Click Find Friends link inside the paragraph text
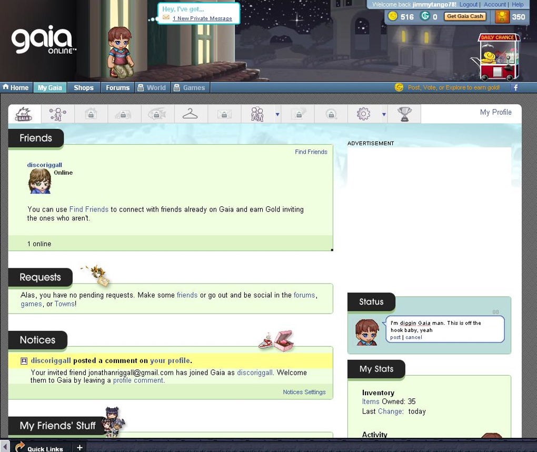Screen dimensions: 537x452 (x=88, y=209)
